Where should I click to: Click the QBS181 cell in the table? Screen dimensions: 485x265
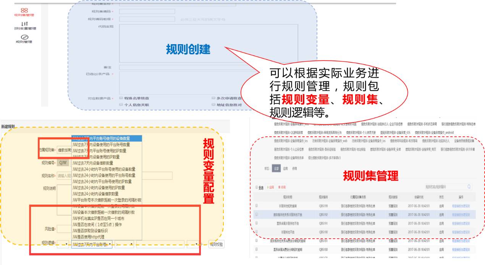tap(323, 241)
